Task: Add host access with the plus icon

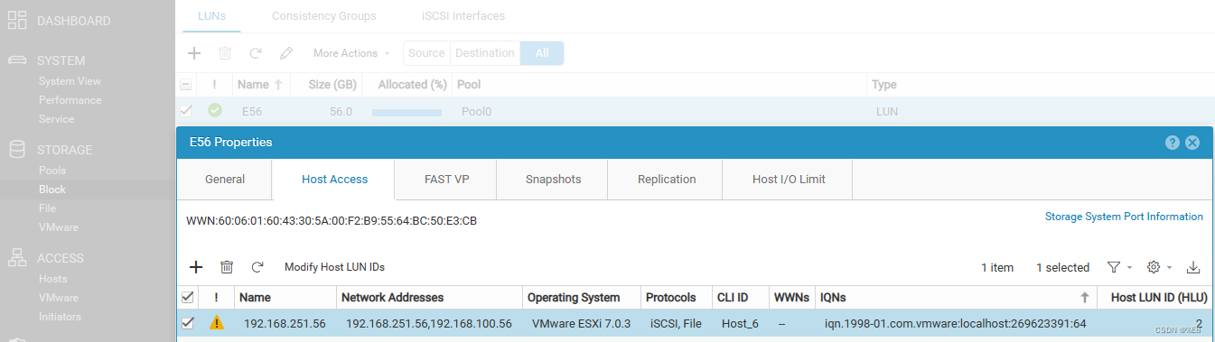Action: pos(195,267)
